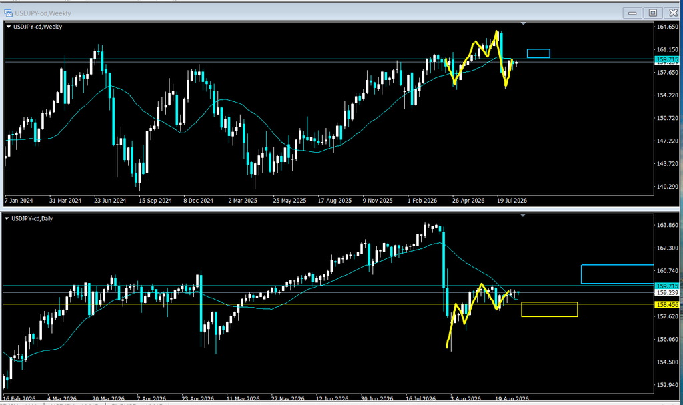Select the yellow zigzag drawing on the daily chart
The width and height of the screenshot is (683, 405).
(478, 315)
